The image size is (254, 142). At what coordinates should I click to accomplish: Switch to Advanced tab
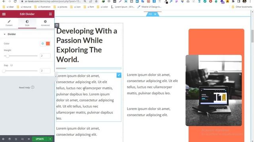(x=45, y=23)
